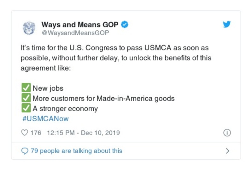Click the blue verified badge
Viewport: 252px width, 170px height.
coord(125,25)
